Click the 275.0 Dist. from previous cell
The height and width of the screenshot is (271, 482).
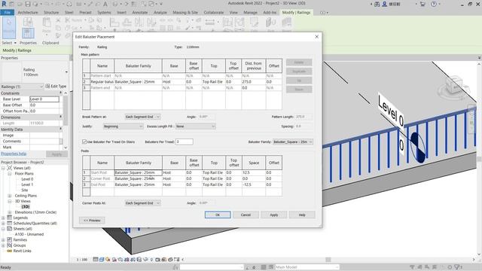254,82
